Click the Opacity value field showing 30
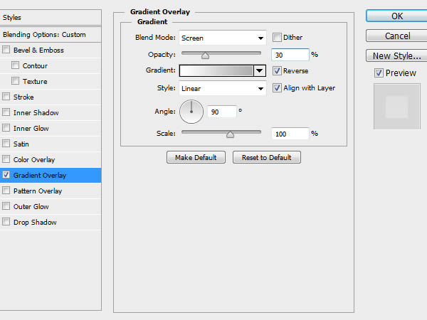The height and width of the screenshot is (320, 427). (290, 55)
